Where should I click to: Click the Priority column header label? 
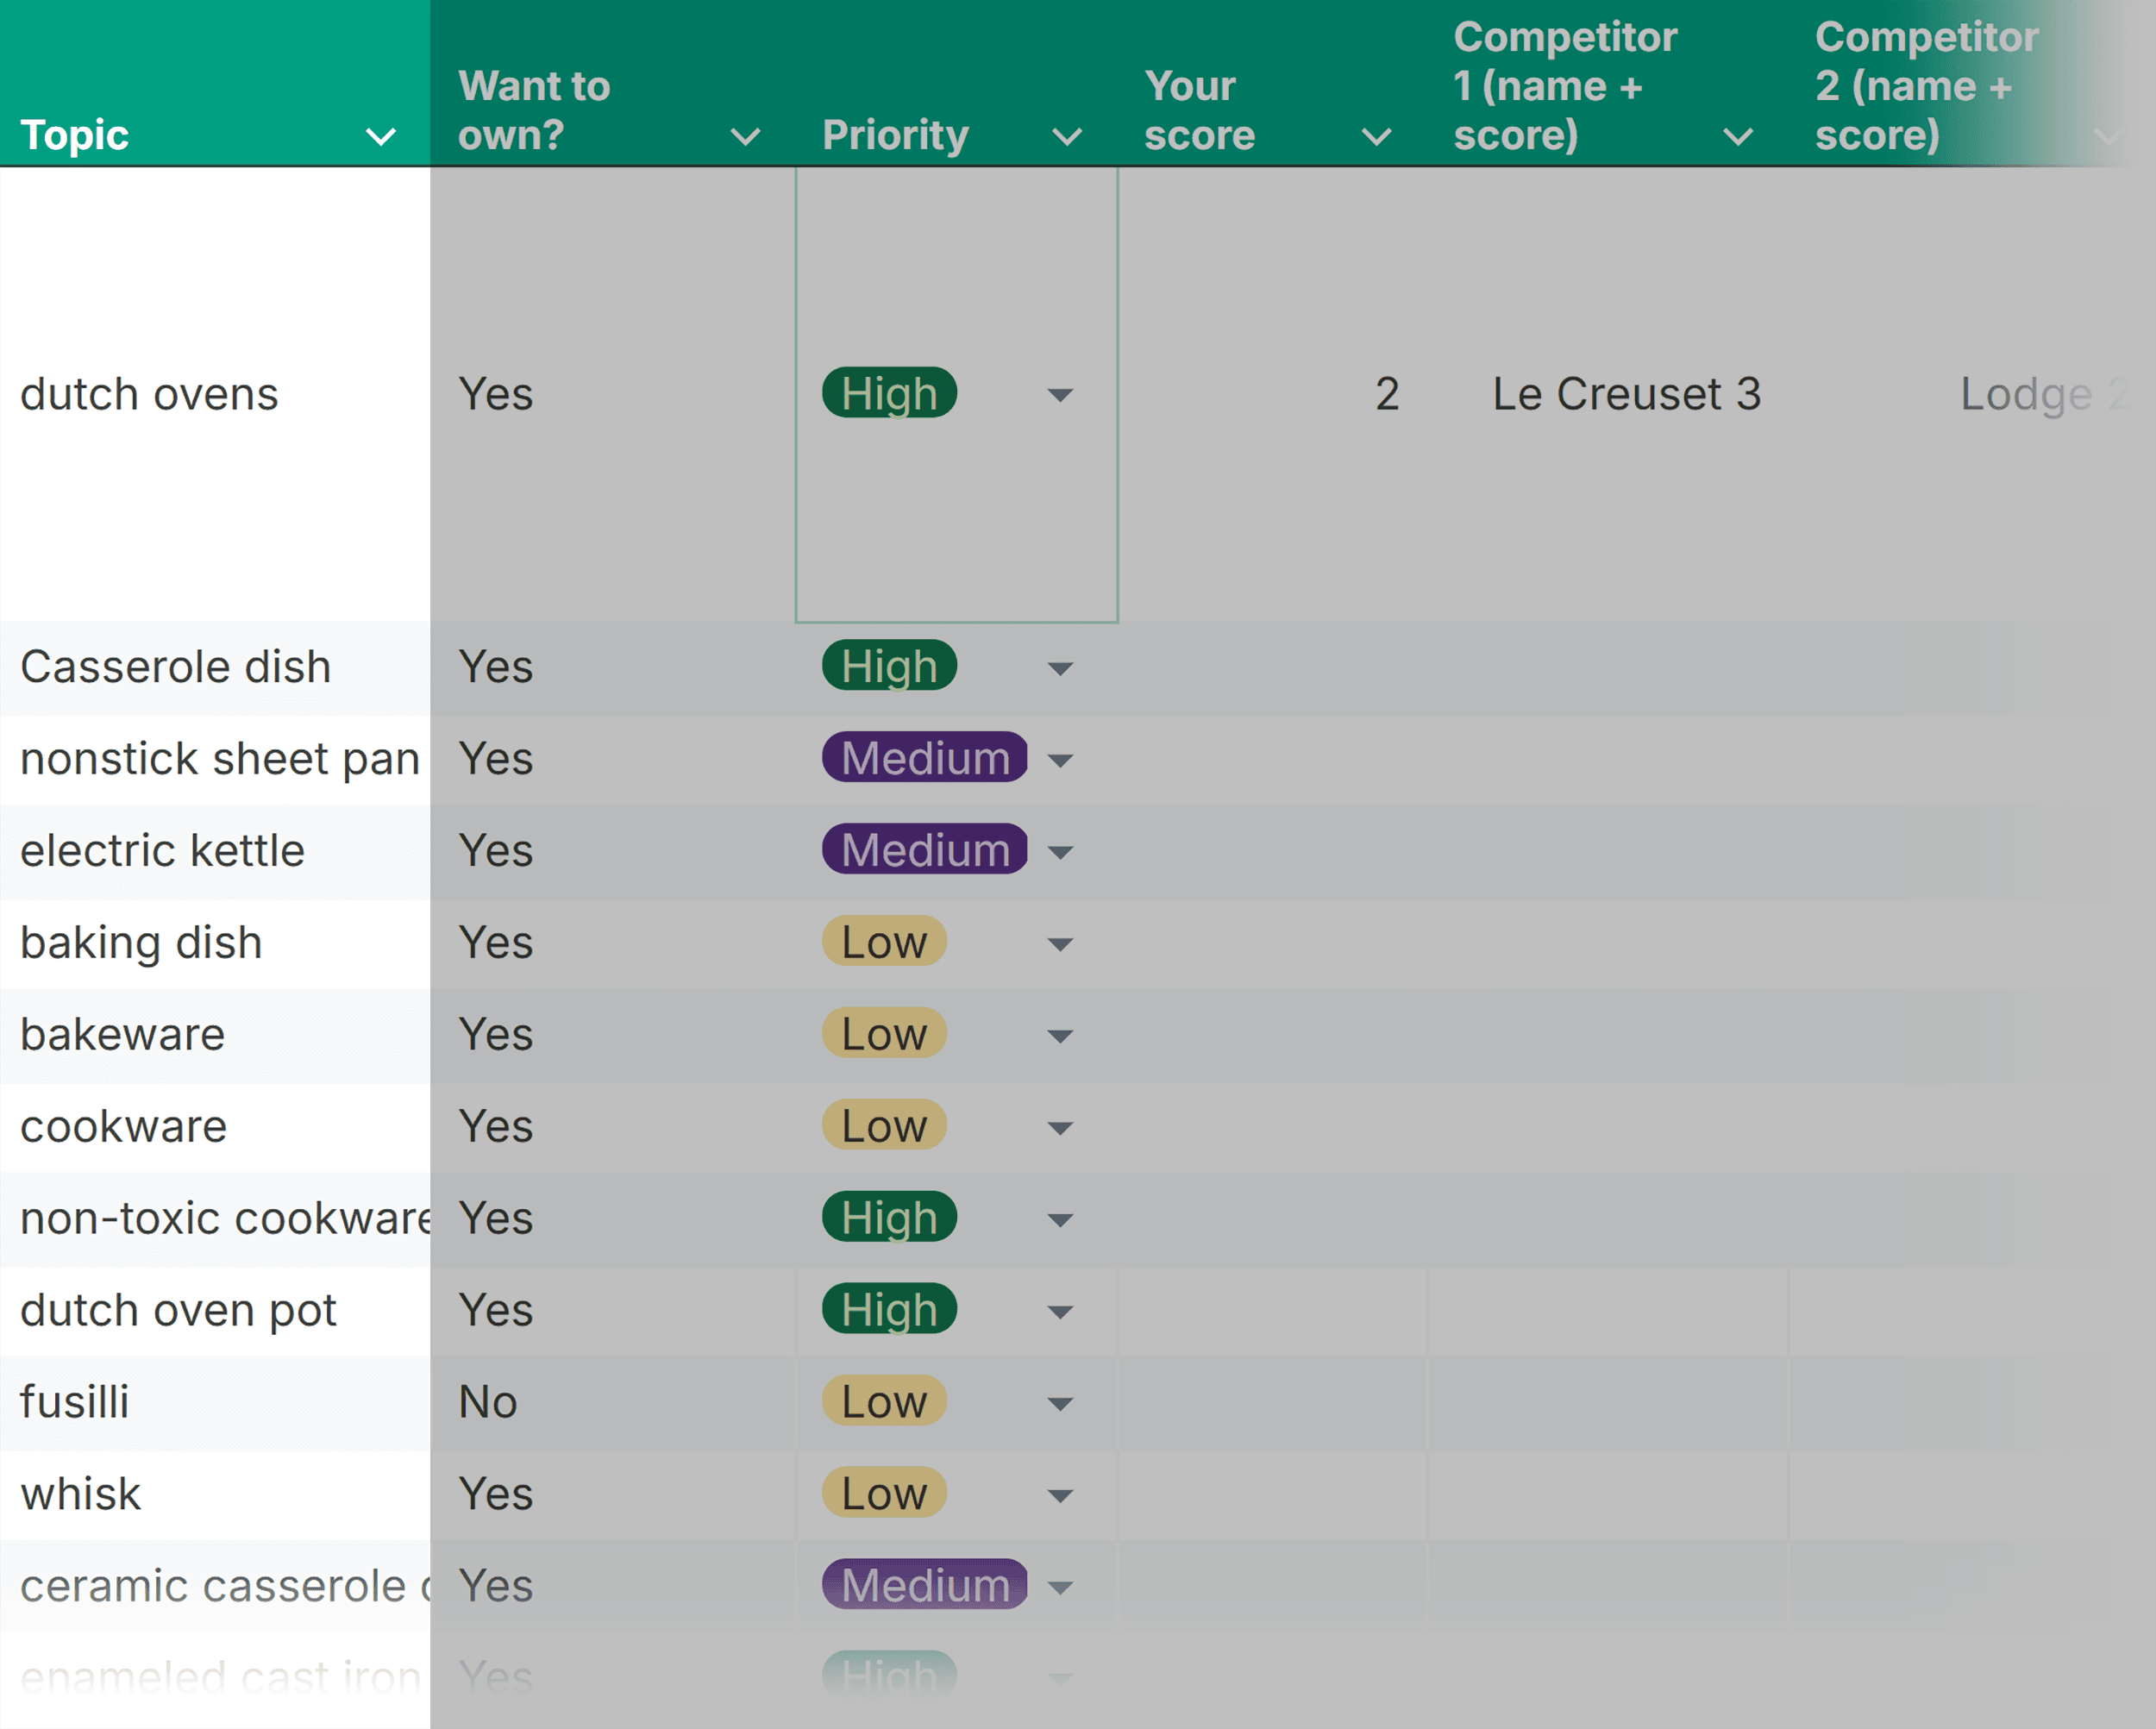pyautogui.click(x=895, y=135)
